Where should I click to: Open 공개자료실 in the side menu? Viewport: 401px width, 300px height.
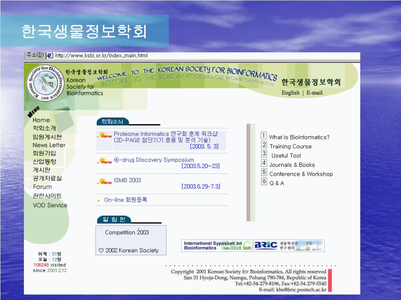47,179
